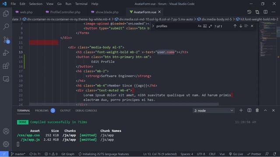
Task: Open the Terminal menu
Action: pos(81,4)
